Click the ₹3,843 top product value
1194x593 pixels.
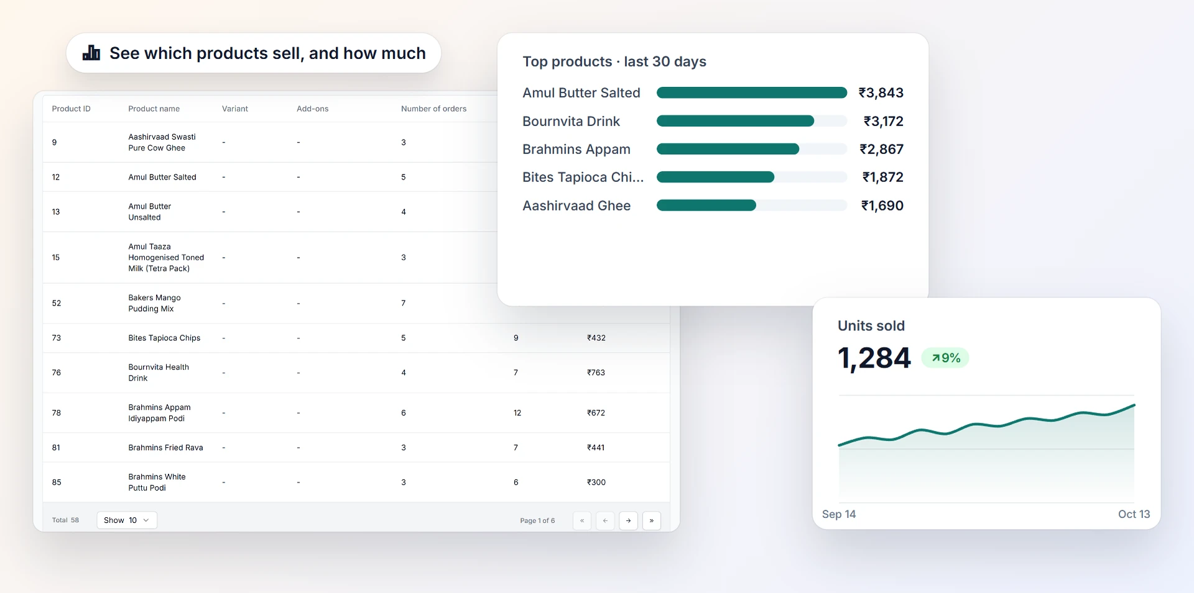(881, 93)
